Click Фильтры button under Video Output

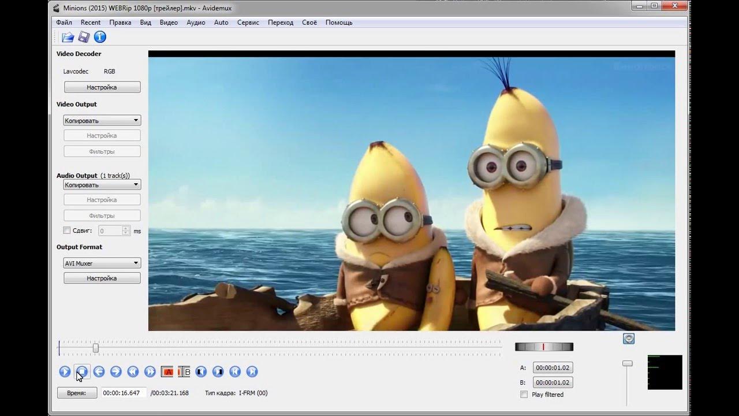[102, 151]
